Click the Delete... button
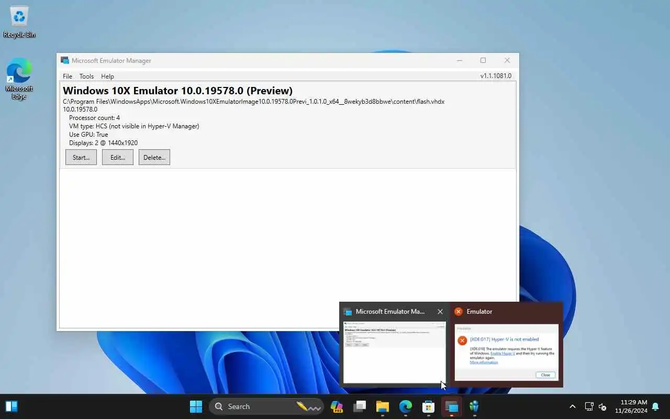 154,157
